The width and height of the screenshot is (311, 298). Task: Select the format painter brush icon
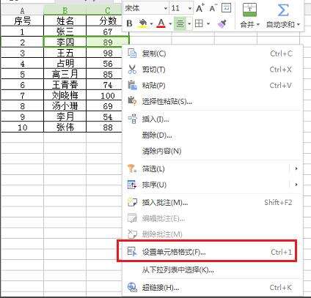pyautogui.click(x=222, y=23)
